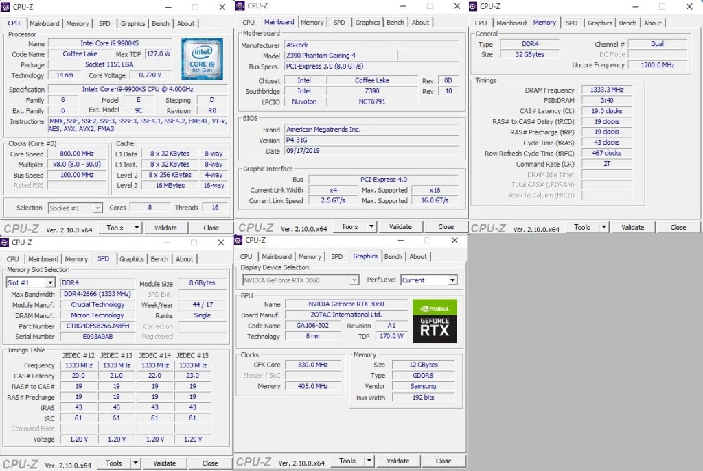
Task: Click memory Size 32 GBytes value
Action: [x=529, y=54]
